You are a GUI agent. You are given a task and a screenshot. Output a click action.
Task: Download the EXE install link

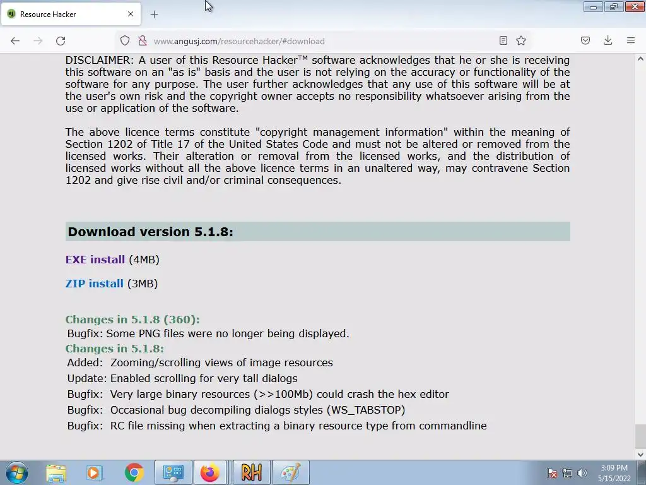pyautogui.click(x=95, y=260)
